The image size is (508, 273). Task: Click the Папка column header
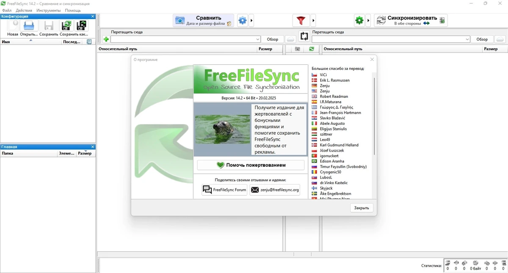coord(29,153)
